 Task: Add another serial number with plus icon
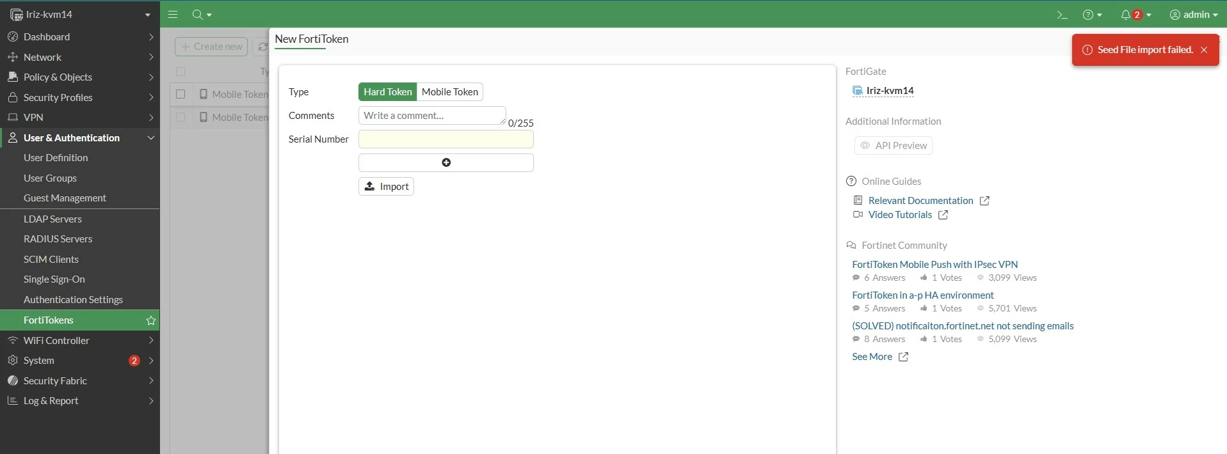click(446, 162)
